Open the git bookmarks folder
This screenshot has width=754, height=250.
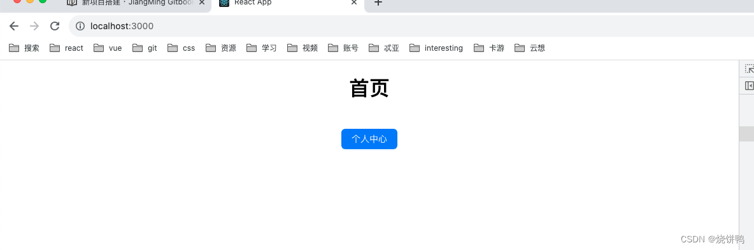[x=145, y=48]
